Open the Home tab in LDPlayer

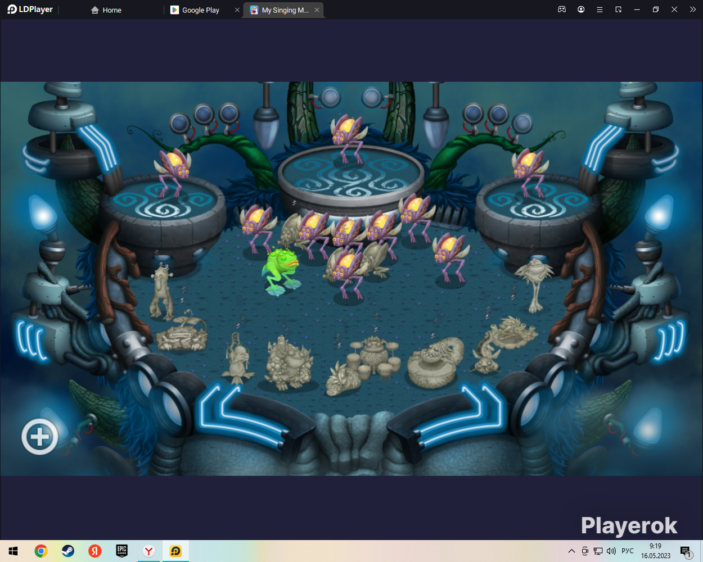pos(106,10)
